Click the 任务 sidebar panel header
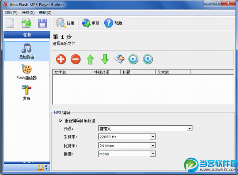The width and height of the screenshot is (238, 175). (27, 35)
